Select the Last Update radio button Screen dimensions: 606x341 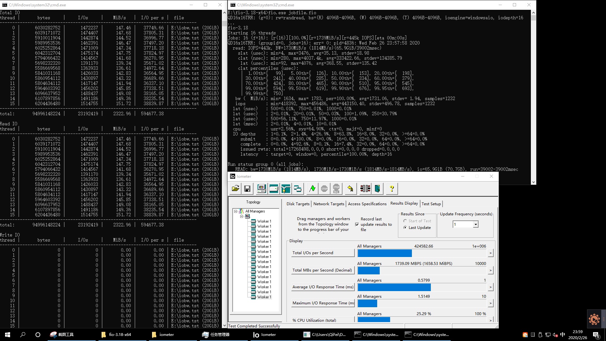(x=405, y=227)
